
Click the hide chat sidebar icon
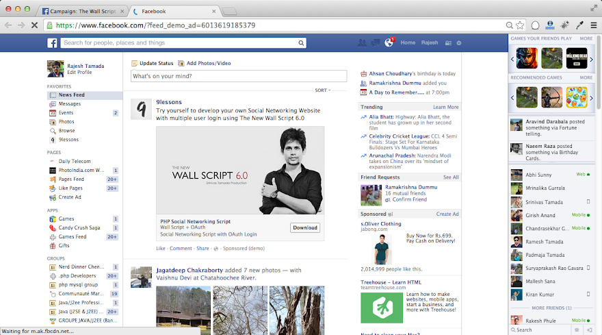pyautogui.click(x=589, y=330)
